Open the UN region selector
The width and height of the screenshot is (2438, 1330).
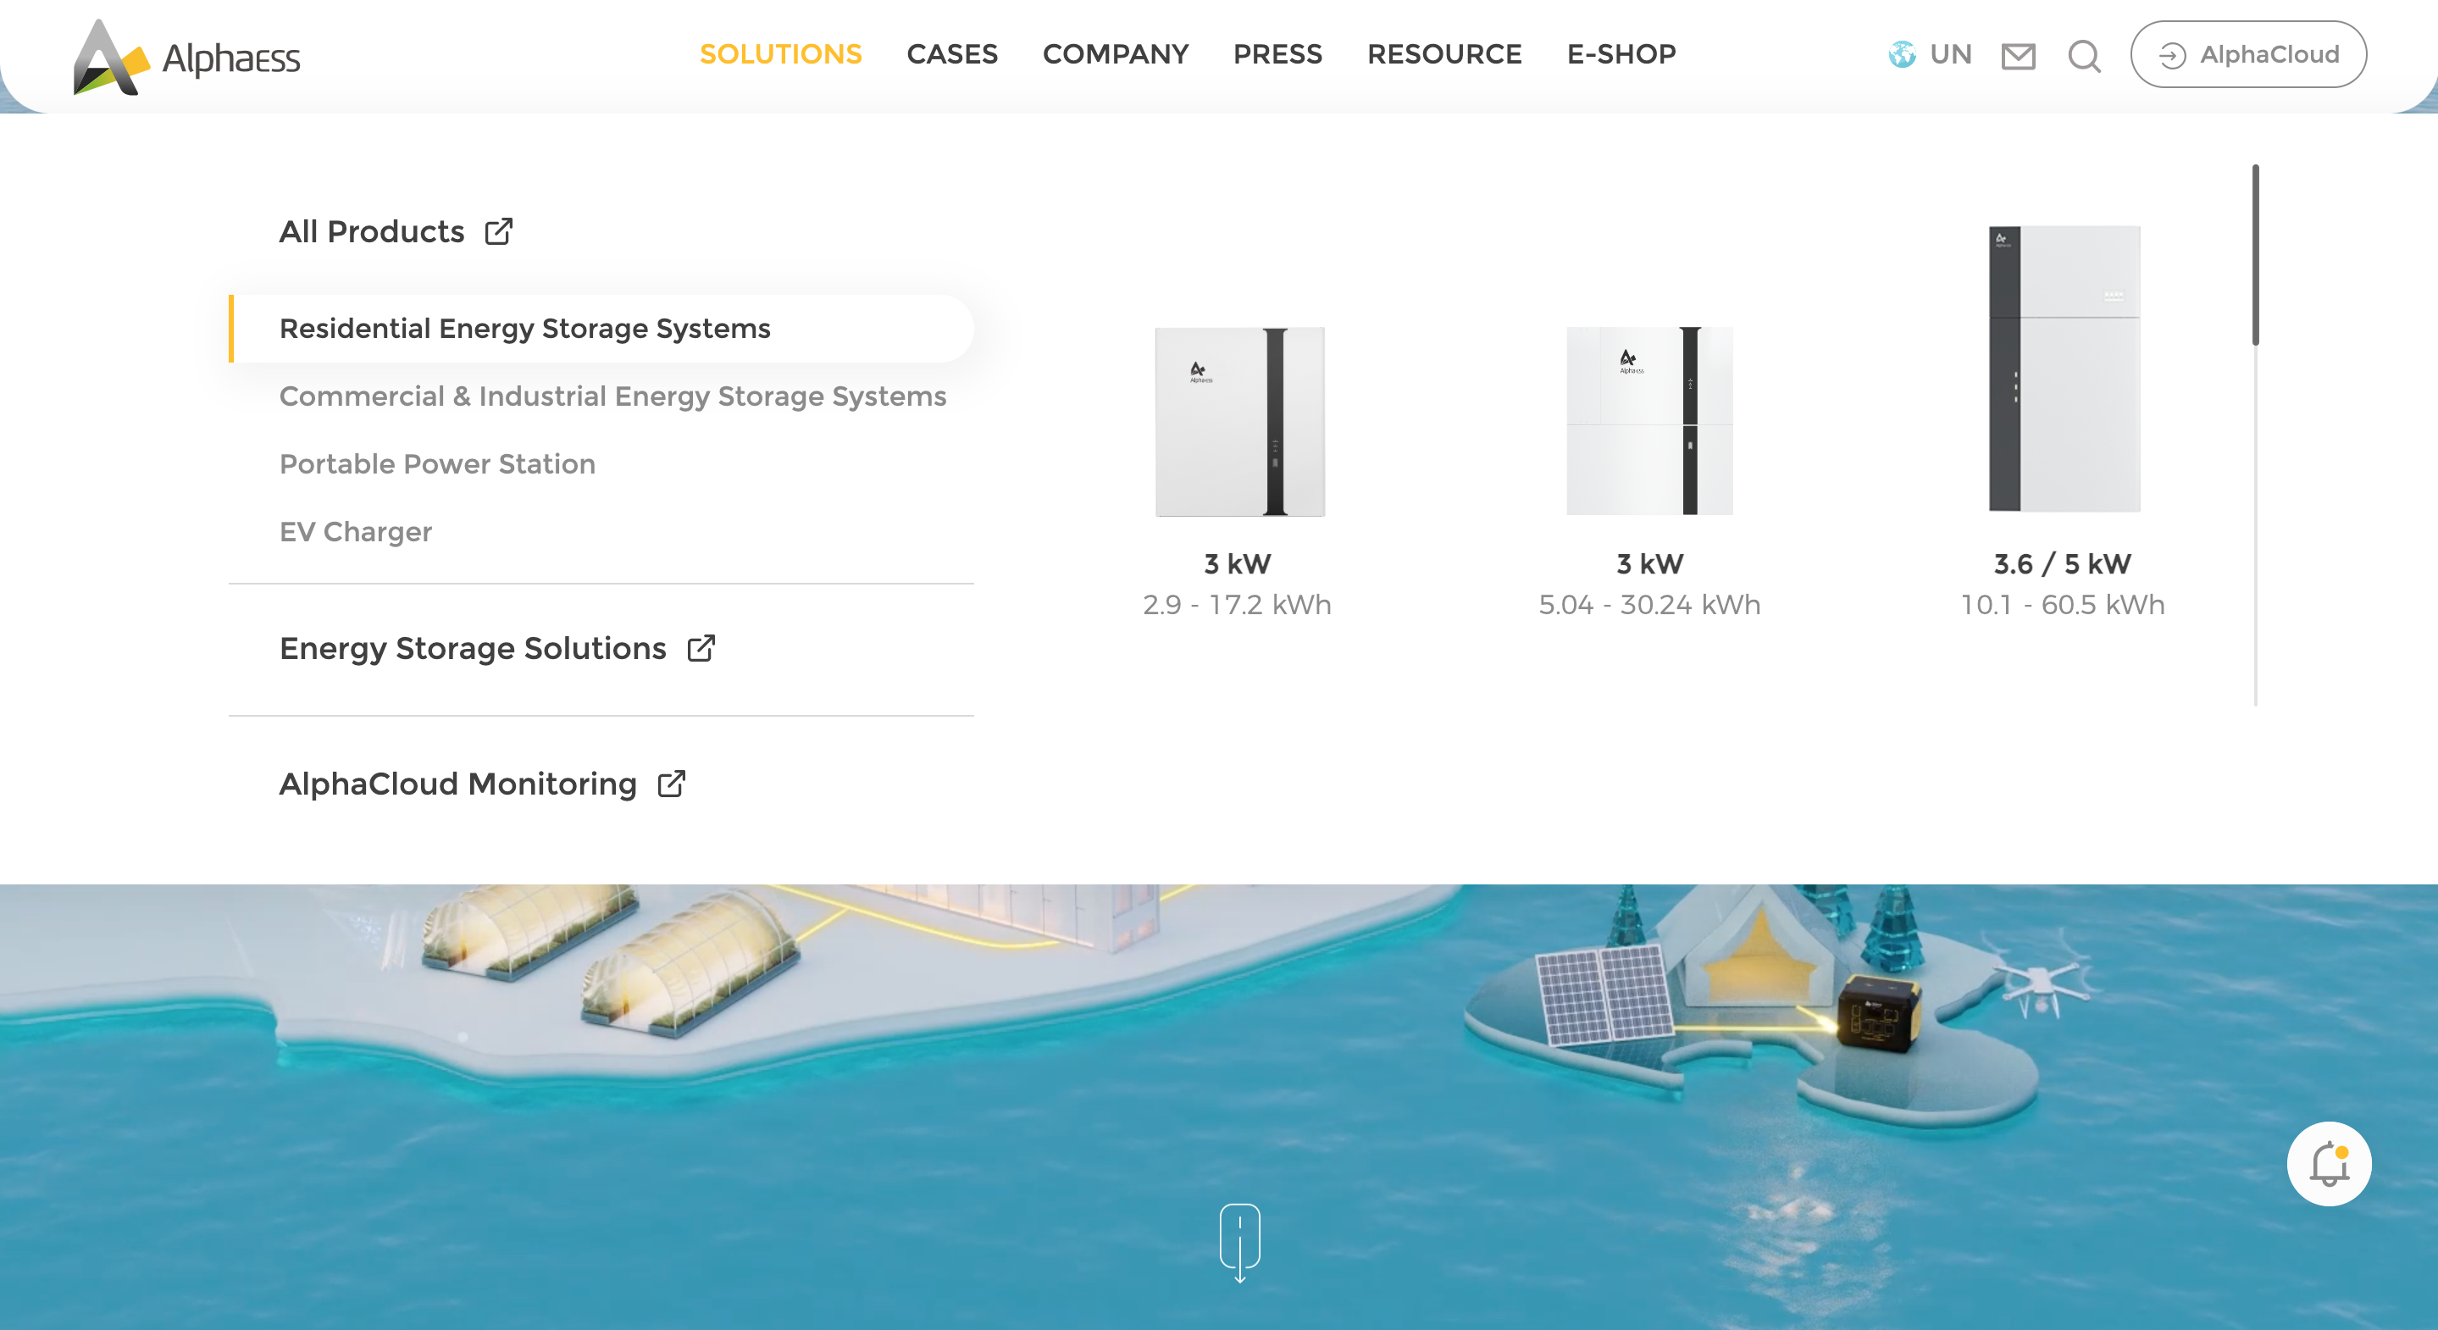pyautogui.click(x=1951, y=55)
